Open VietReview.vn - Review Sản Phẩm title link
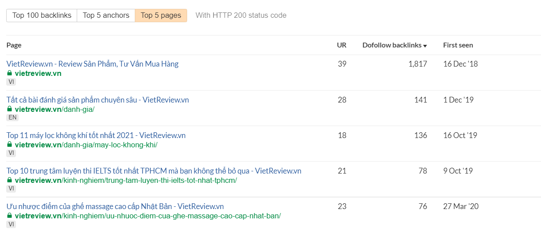This screenshot has height=237, width=541. [x=92, y=64]
